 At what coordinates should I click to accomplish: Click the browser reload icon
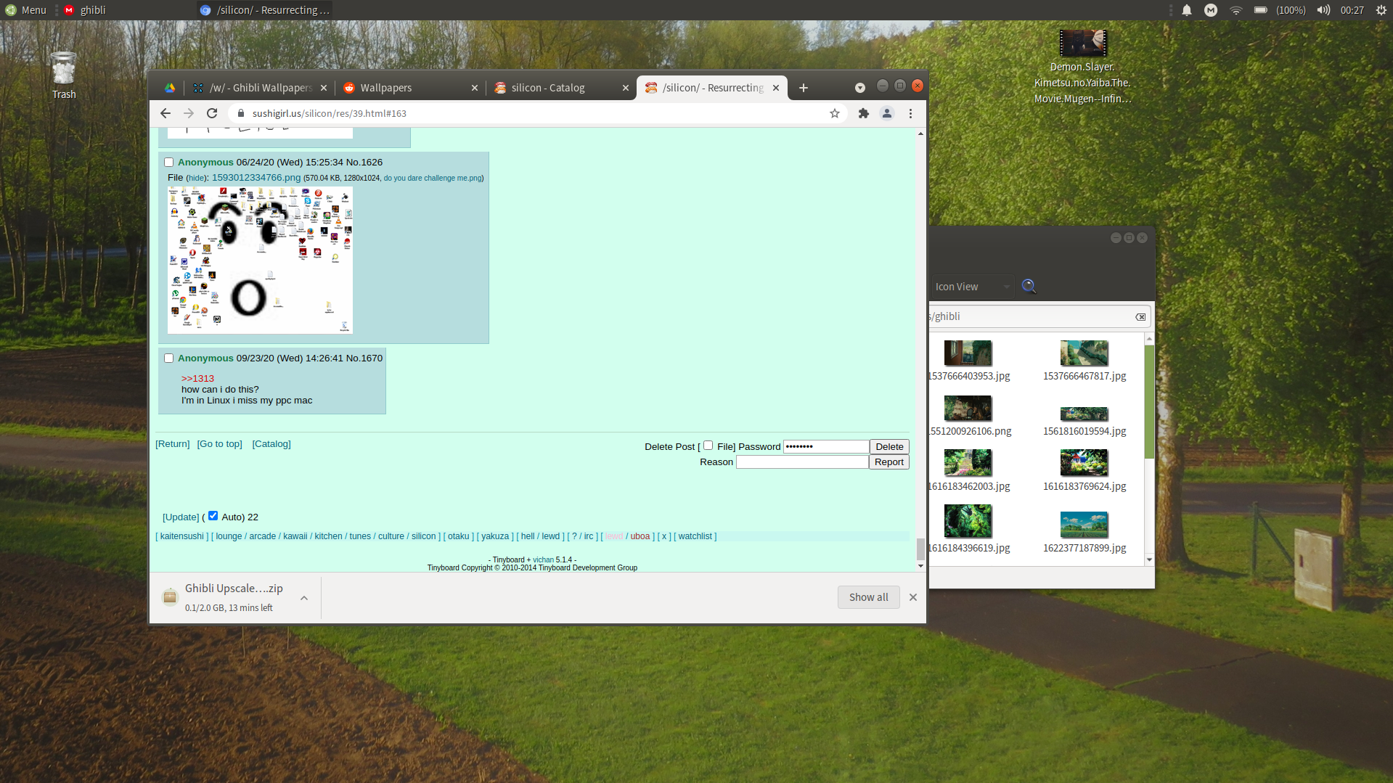point(212,113)
